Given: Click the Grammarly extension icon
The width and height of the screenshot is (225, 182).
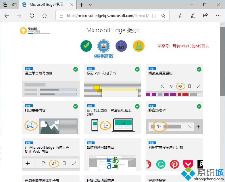Looking at the screenshot, I should click(x=161, y=164).
